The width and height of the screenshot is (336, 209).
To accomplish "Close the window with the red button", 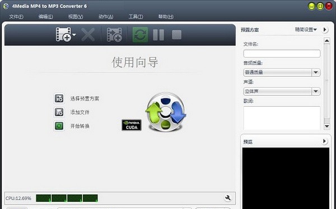I will click(x=329, y=6).
